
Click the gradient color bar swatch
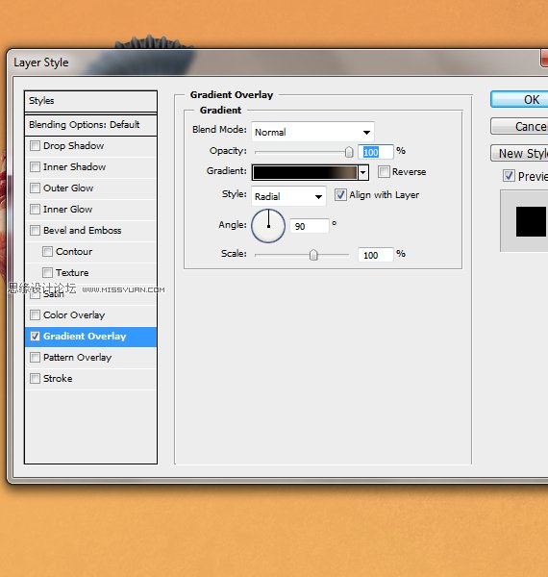click(305, 172)
